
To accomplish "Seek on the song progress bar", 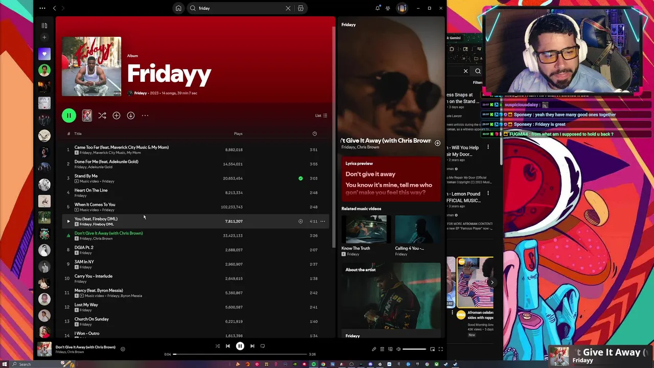I will [241, 354].
